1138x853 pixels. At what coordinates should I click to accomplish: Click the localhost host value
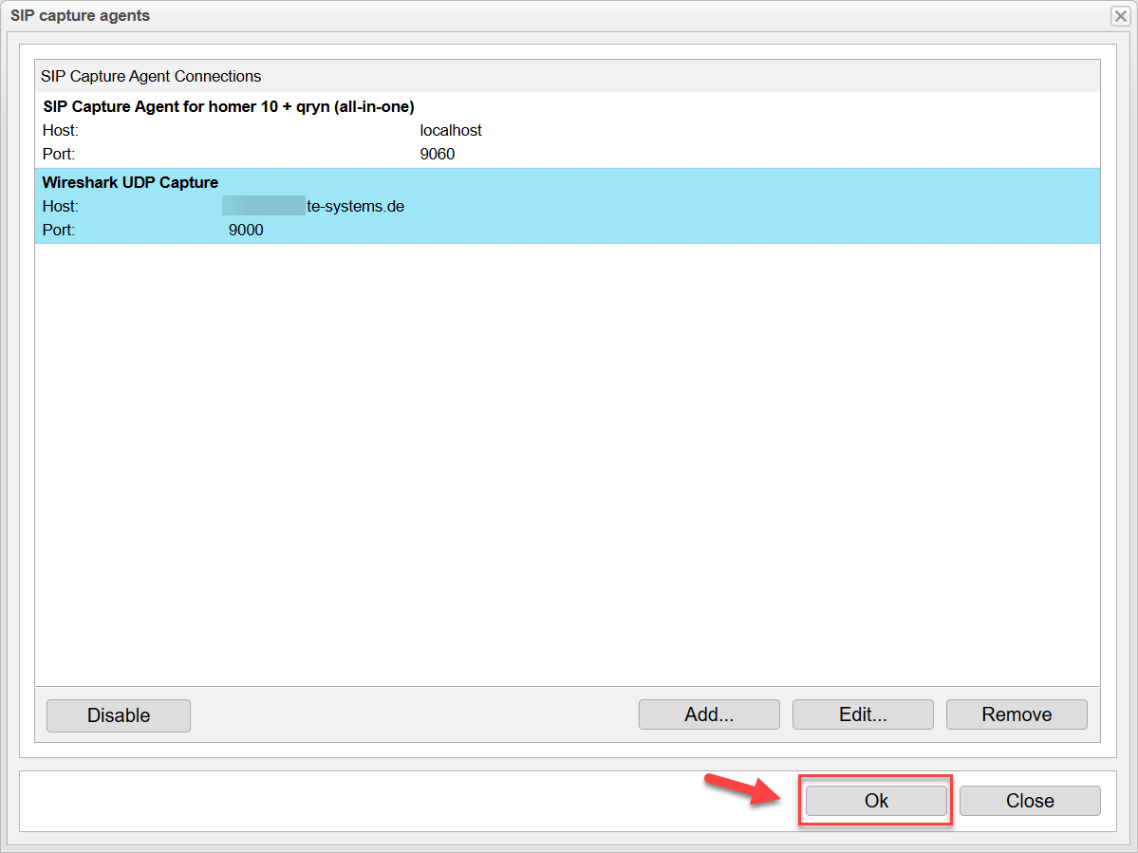coord(450,130)
